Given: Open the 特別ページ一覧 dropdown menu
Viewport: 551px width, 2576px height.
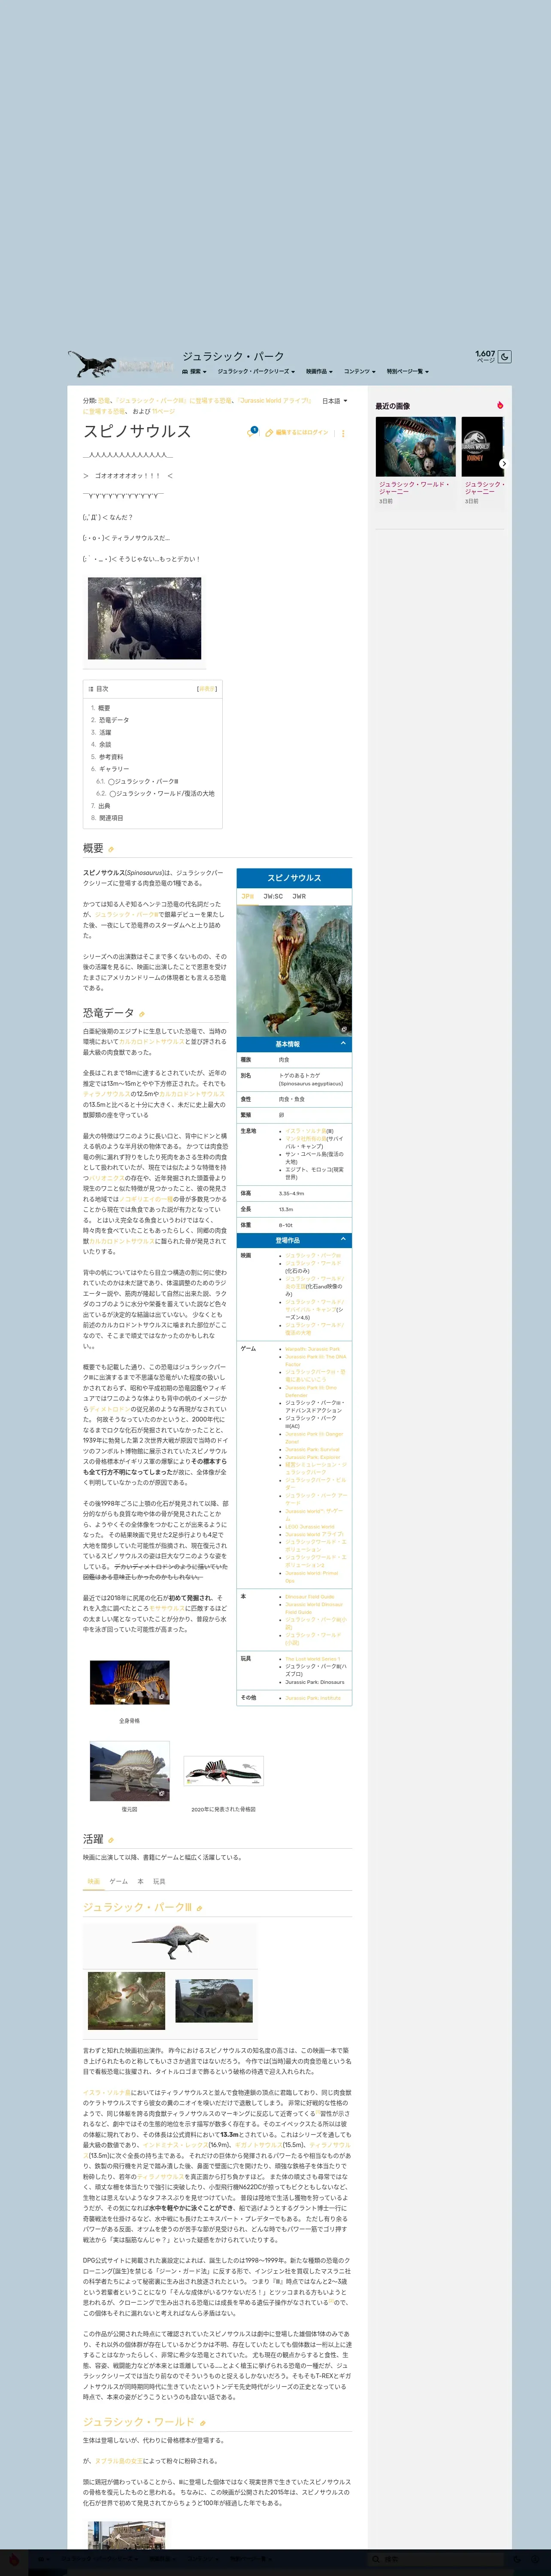Looking at the screenshot, I should (408, 371).
